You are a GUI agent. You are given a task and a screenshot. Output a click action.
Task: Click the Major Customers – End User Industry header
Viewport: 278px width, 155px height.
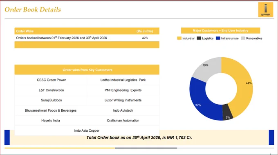click(220, 31)
